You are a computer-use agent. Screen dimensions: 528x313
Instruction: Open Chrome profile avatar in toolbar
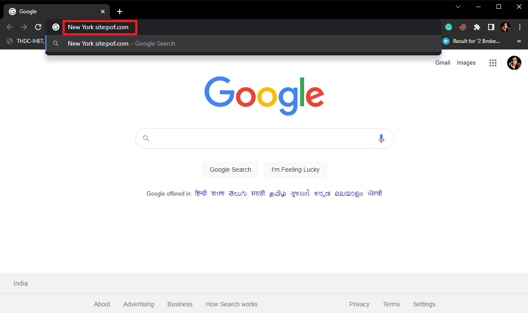505,27
